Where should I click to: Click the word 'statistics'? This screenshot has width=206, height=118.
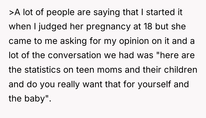click(43, 70)
